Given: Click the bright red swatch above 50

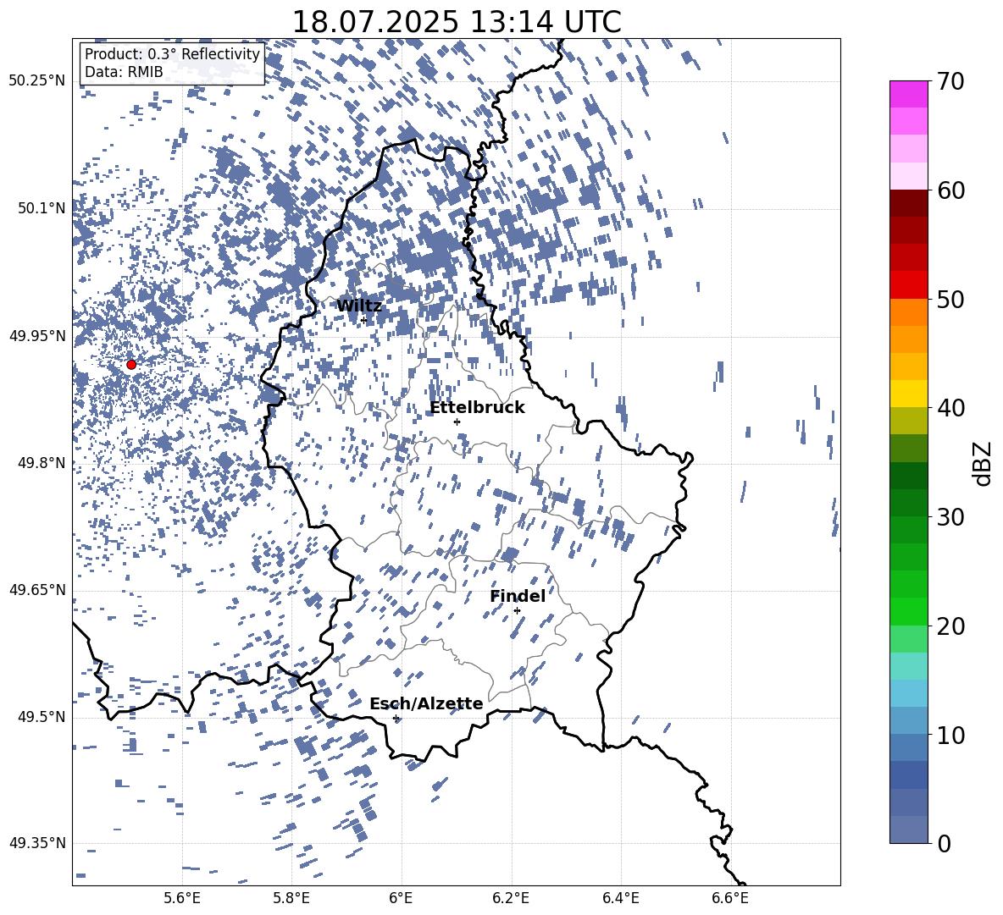Looking at the screenshot, I should (909, 285).
